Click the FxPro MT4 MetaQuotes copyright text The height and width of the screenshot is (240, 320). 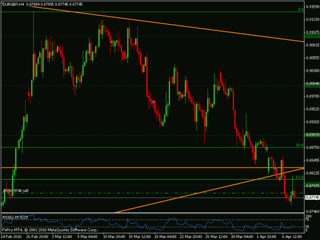50,230
